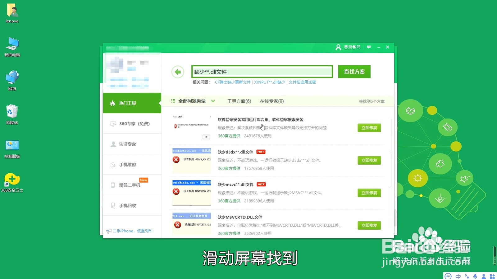The width and height of the screenshot is (497, 279).
Task: Click 立即修复 for 缺少MSVCRTD.DLL文件
Action: [369, 225]
